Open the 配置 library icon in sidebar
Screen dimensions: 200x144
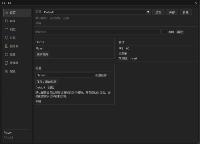(x=6, y=71)
